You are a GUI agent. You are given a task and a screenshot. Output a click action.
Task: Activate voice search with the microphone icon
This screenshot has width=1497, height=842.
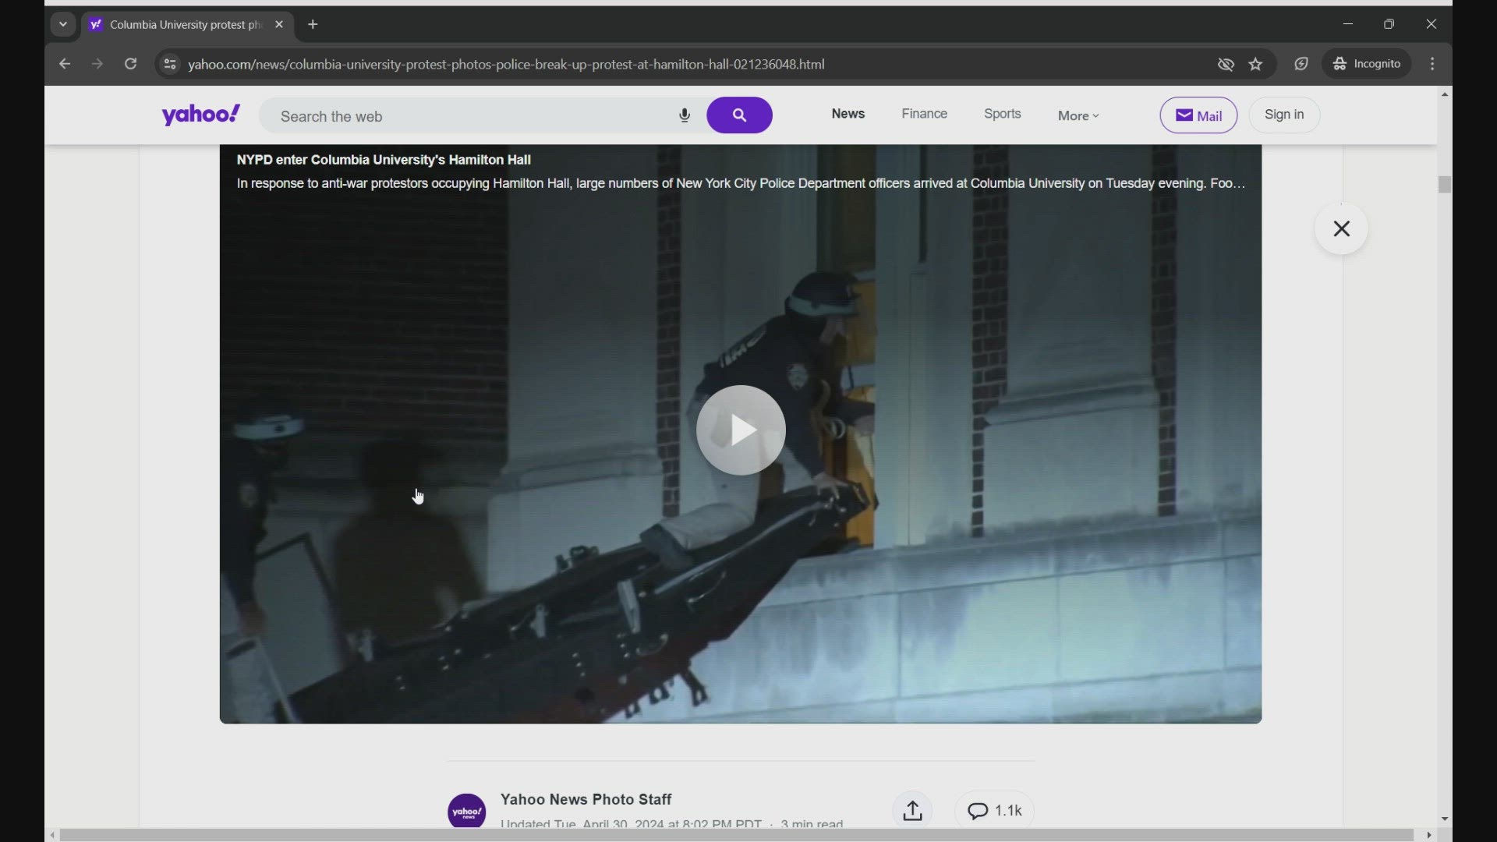(685, 115)
